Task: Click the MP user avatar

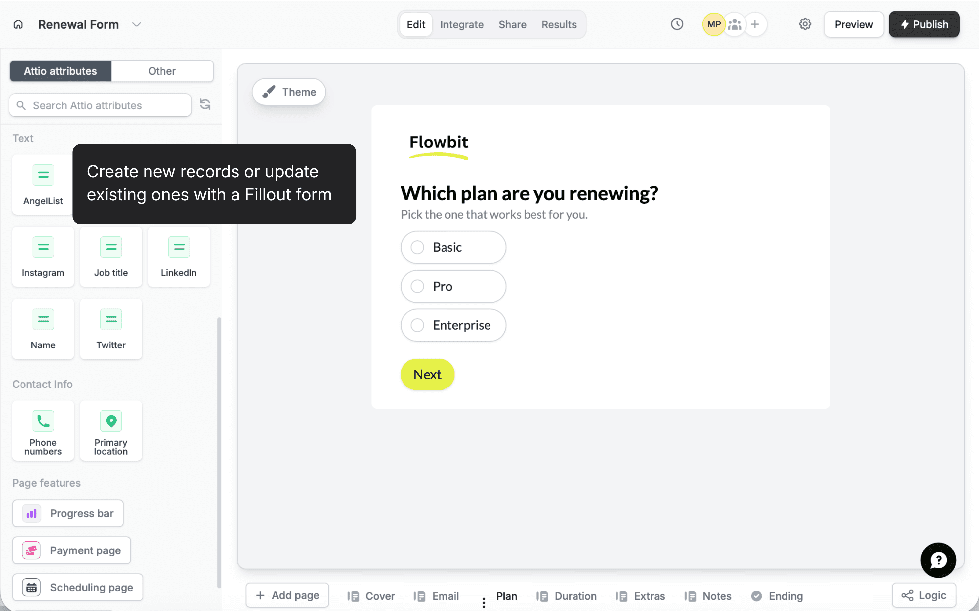Action: pos(714,24)
